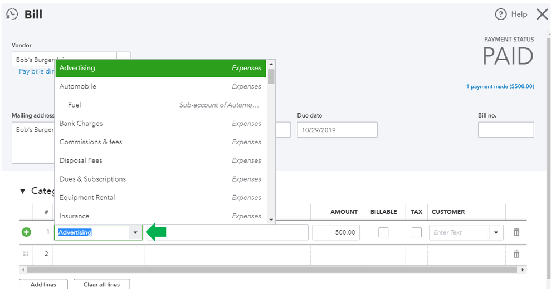Click the Clear all lines button
Image resolution: width=556 pixels, height=292 pixels.
101,284
